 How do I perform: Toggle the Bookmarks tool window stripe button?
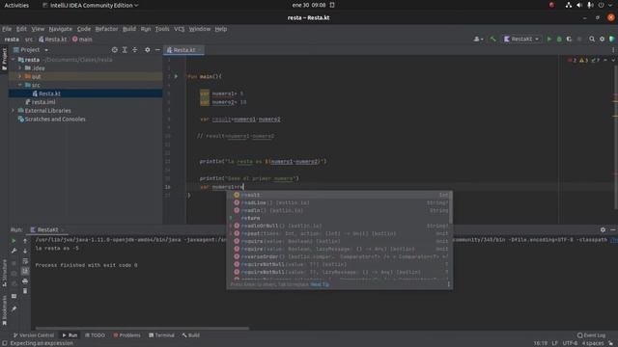coord(4,310)
